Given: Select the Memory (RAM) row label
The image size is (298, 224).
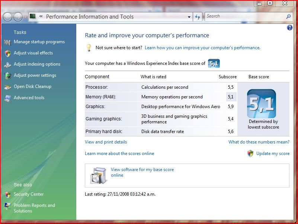Looking at the screenshot, I should (x=101, y=97).
